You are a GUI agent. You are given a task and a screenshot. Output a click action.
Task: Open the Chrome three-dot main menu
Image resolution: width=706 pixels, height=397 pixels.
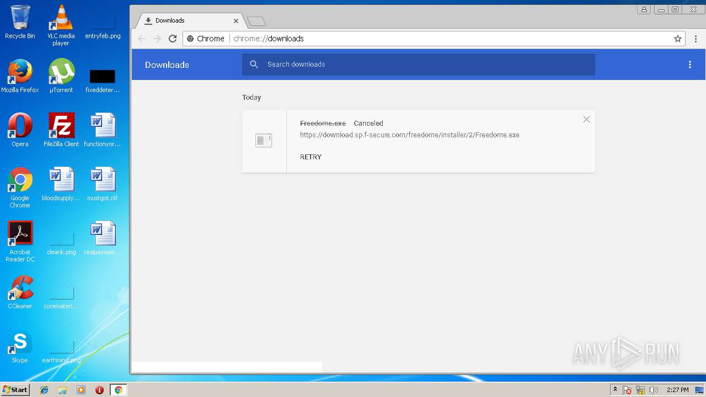point(696,39)
